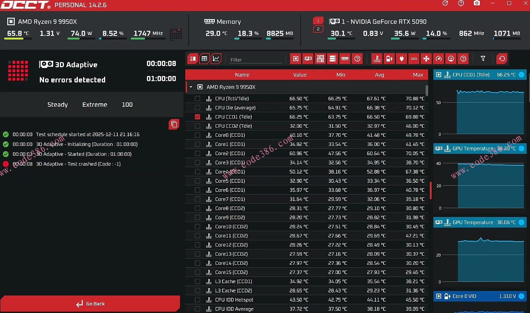Toggle the fan sensor type filter

point(426,58)
